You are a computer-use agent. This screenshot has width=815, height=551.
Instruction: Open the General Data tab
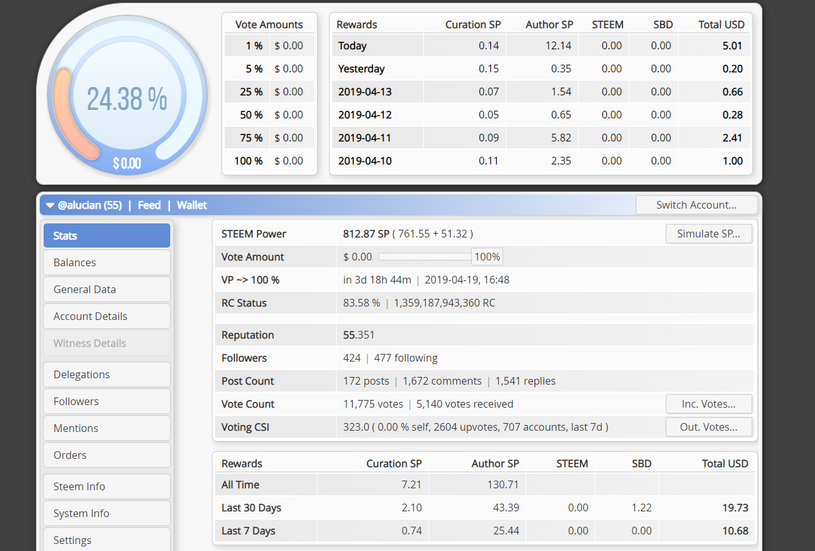click(107, 289)
